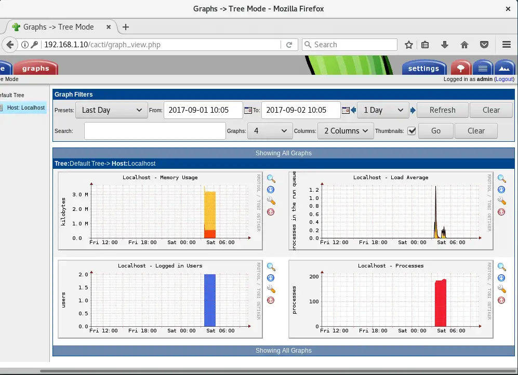518x375 pixels.
Task: Click the graph Search text field
Action: 155,131
